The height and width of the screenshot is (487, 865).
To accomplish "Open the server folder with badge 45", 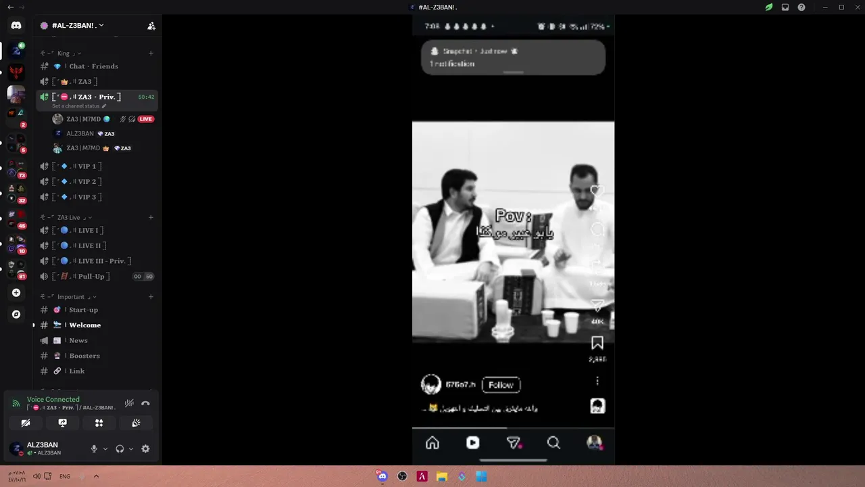I will [16, 219].
